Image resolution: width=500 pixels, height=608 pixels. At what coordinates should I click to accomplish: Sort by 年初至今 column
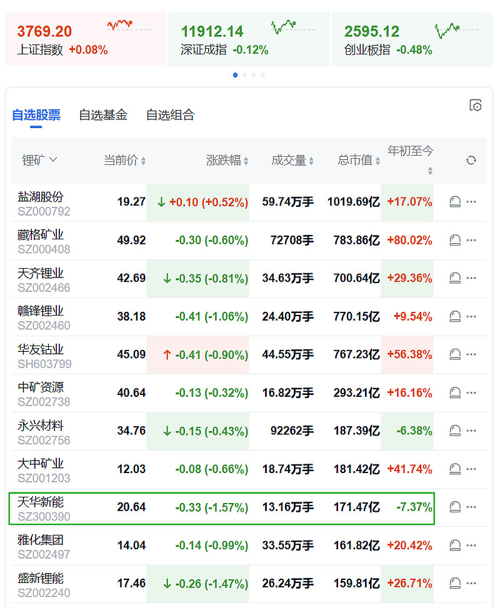[411, 159]
